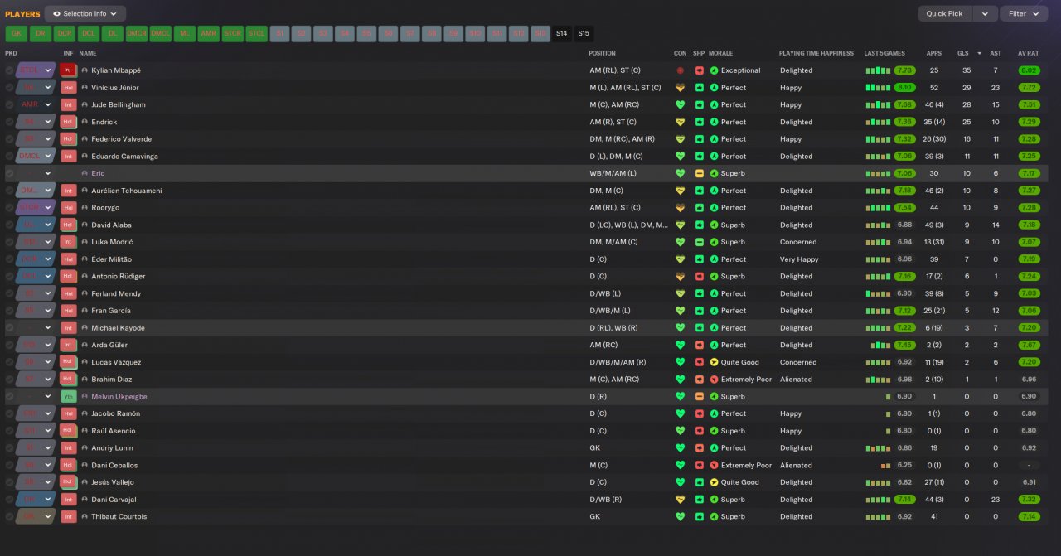Click Kylian Mbappé's red condition icon
Image resolution: width=1061 pixels, height=556 pixels.
click(681, 70)
